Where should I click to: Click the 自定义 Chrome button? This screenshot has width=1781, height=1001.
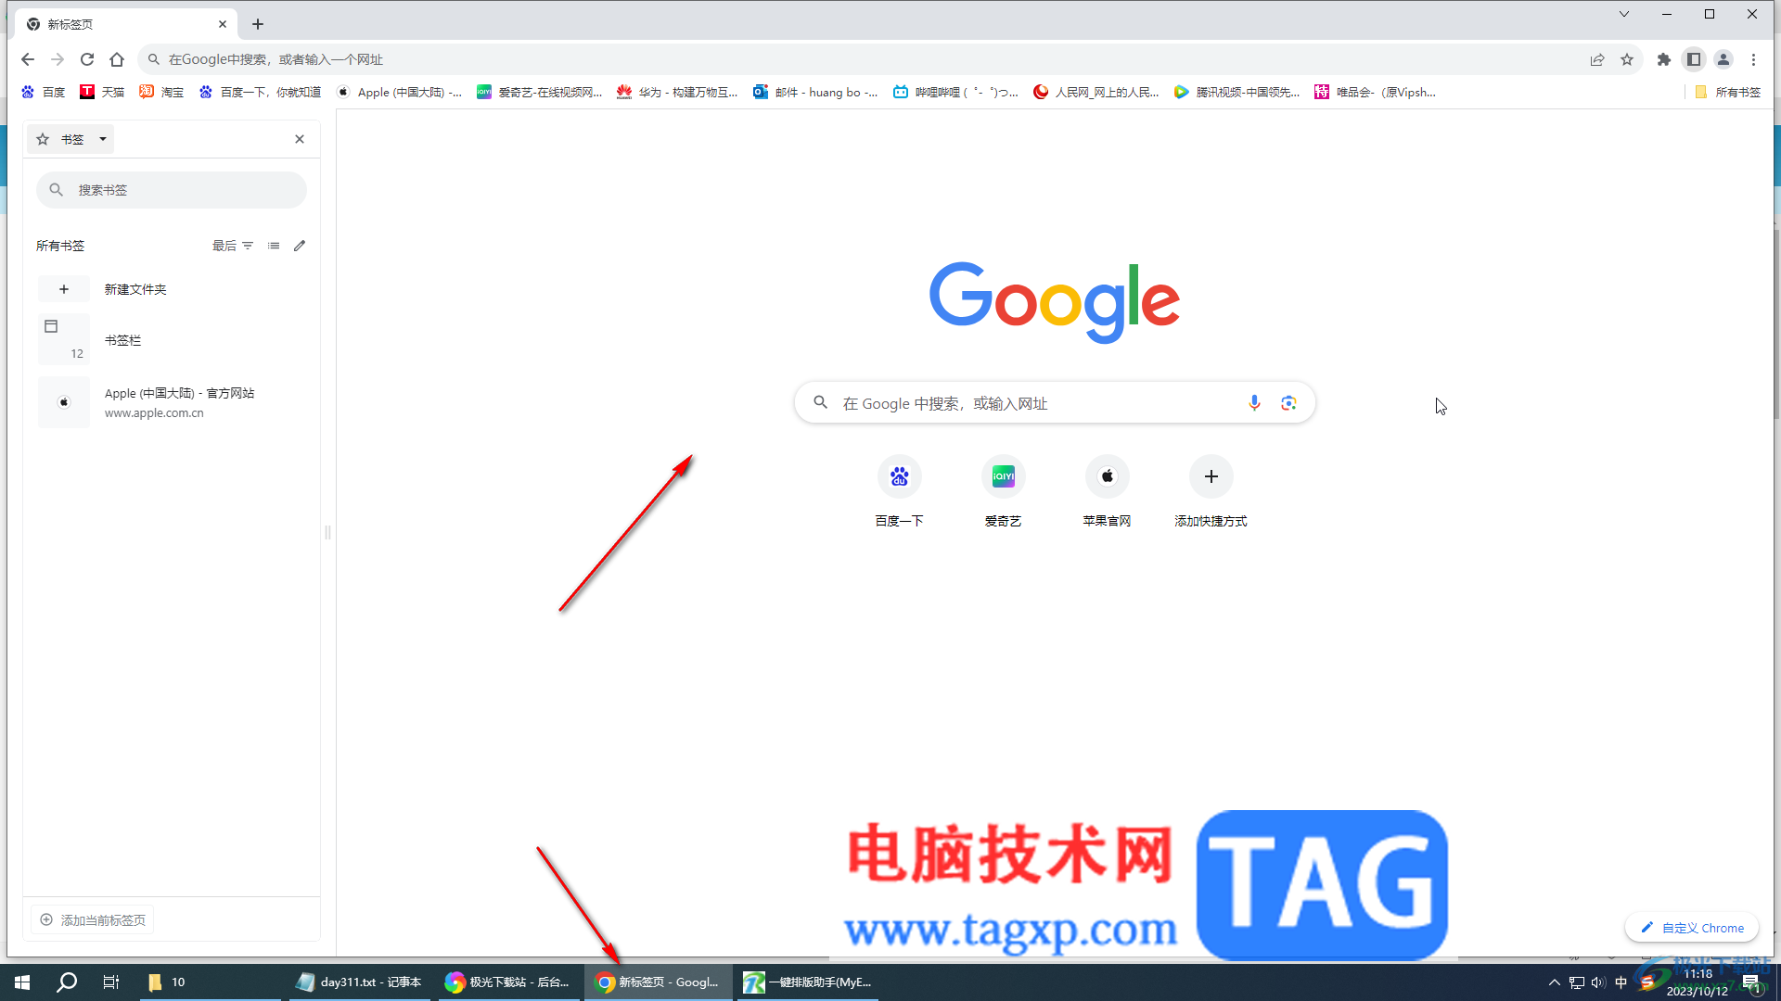point(1692,928)
